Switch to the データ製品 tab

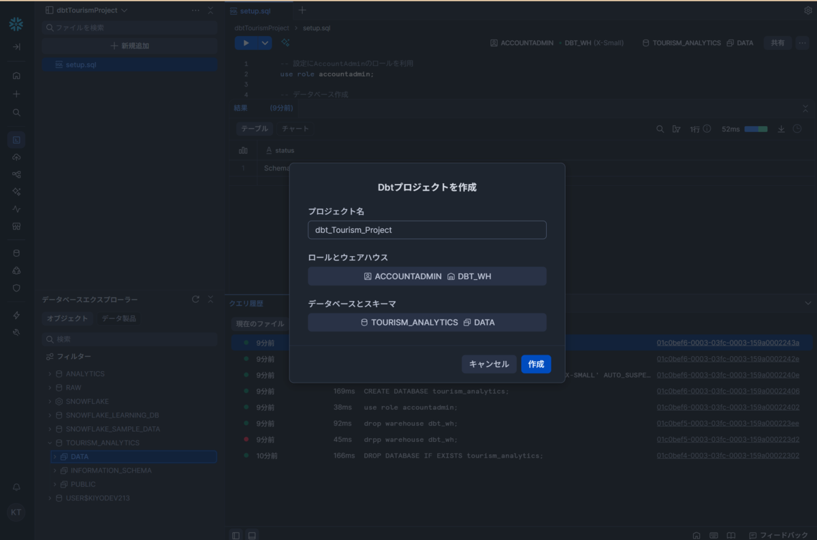click(x=118, y=318)
